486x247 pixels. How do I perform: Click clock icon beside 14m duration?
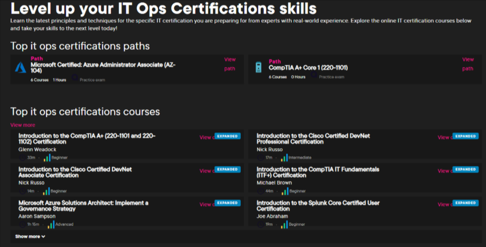point(23,191)
